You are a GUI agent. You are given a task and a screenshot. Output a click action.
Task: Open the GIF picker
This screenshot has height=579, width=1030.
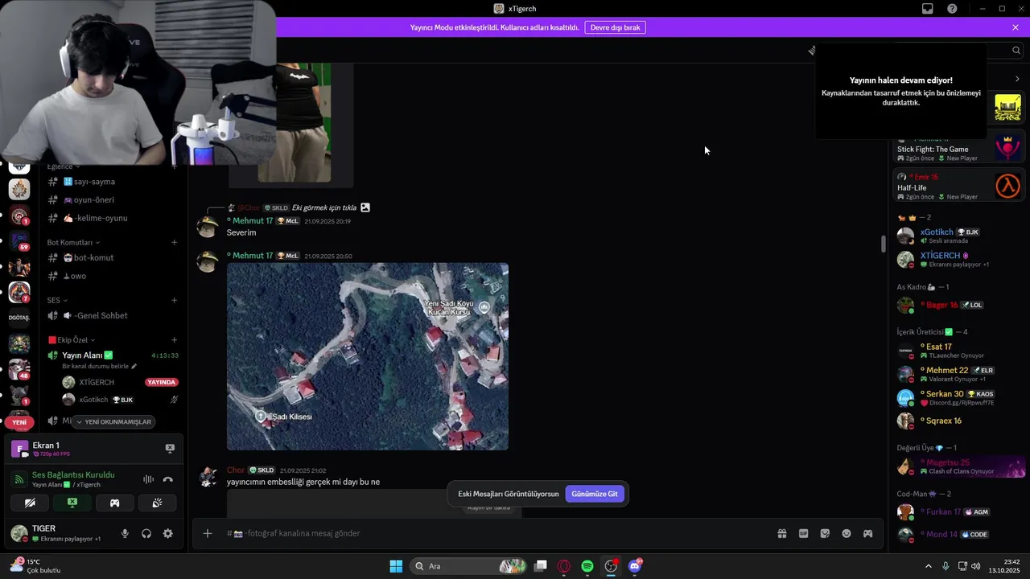pyautogui.click(x=803, y=533)
